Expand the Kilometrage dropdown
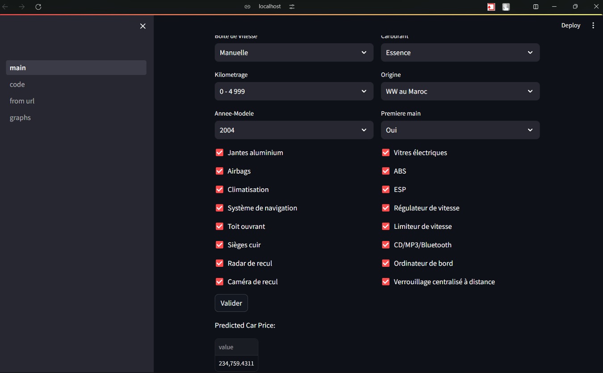603x373 pixels. [293, 91]
